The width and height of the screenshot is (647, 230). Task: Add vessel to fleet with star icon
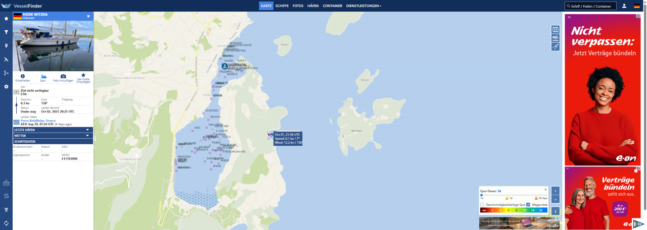[x=83, y=75]
